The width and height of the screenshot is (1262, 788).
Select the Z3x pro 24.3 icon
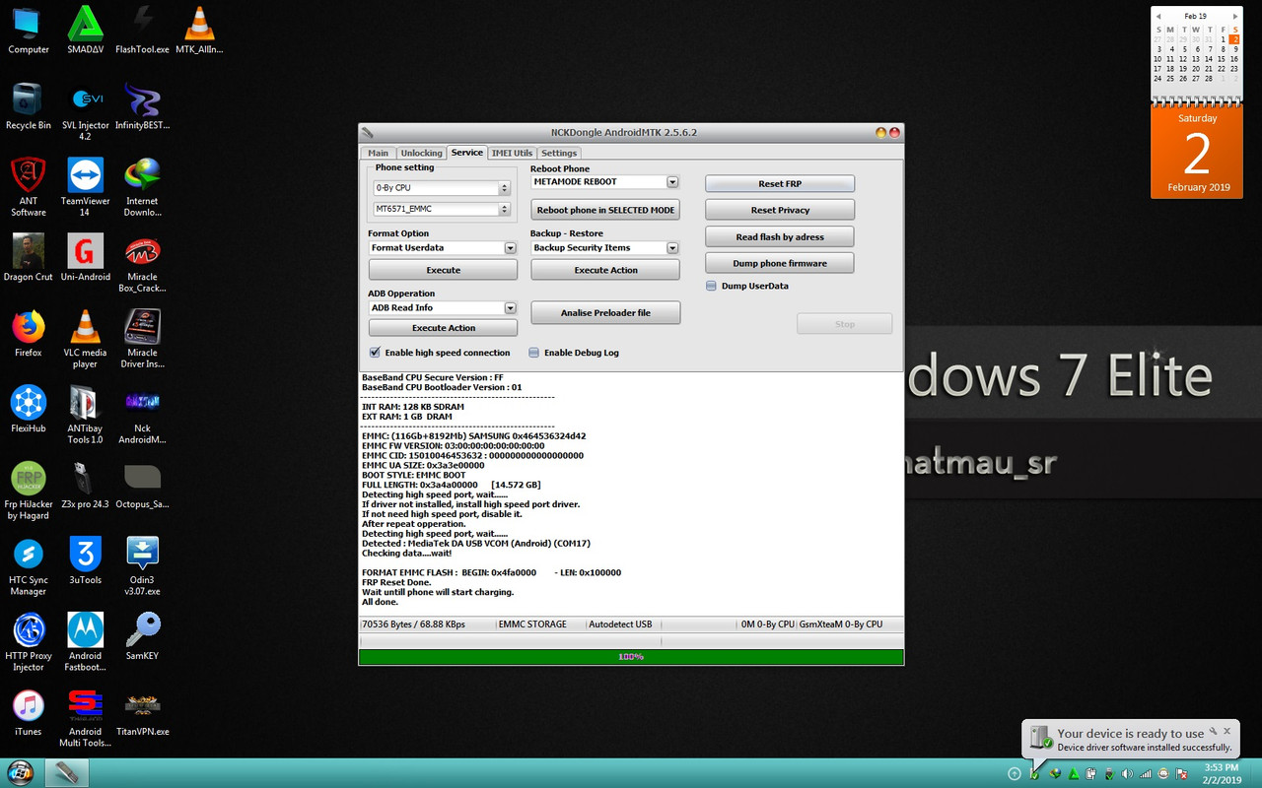pos(85,486)
